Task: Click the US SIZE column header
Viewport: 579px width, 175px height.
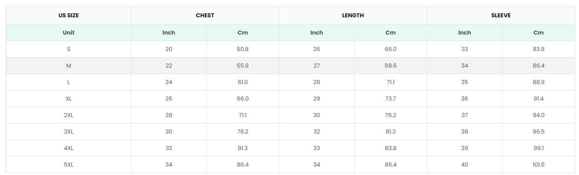Action: tap(69, 16)
